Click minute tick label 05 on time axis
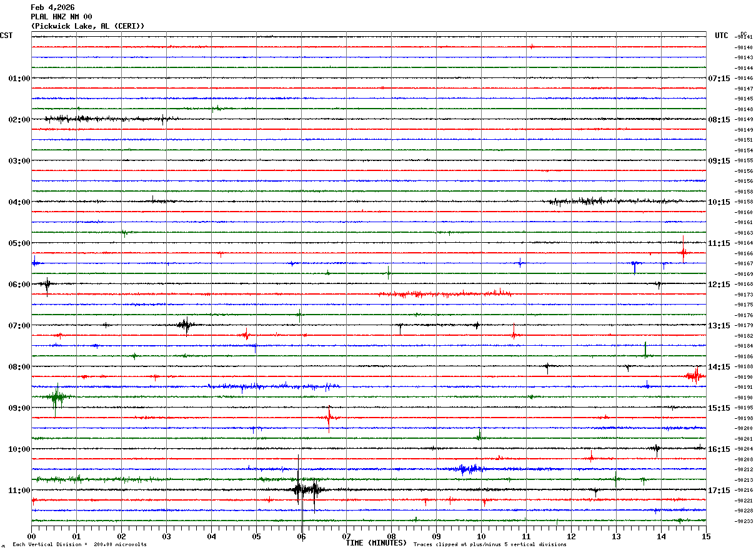 [x=257, y=537]
